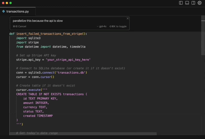The image size is (205, 139).
Task: Click the yellow minimize window button
Action: click(x=7, y=3)
